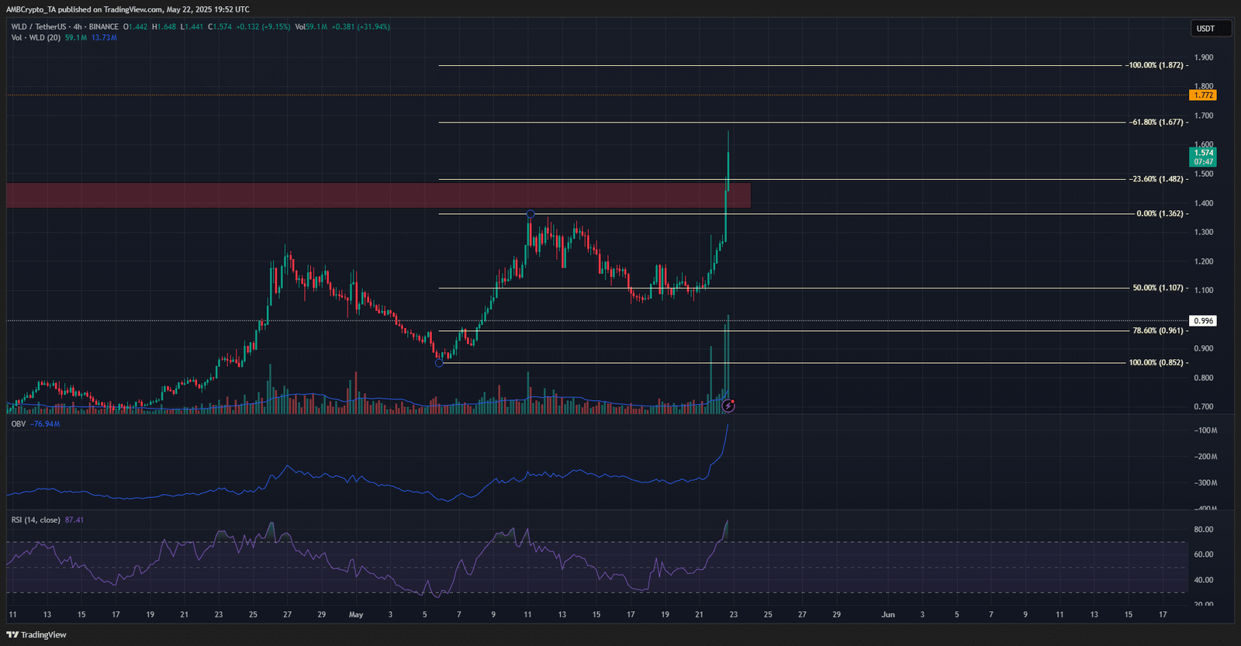Click the 100.00% (1.872) Fibonacci extension label
The image size is (1241, 646).
click(1156, 66)
